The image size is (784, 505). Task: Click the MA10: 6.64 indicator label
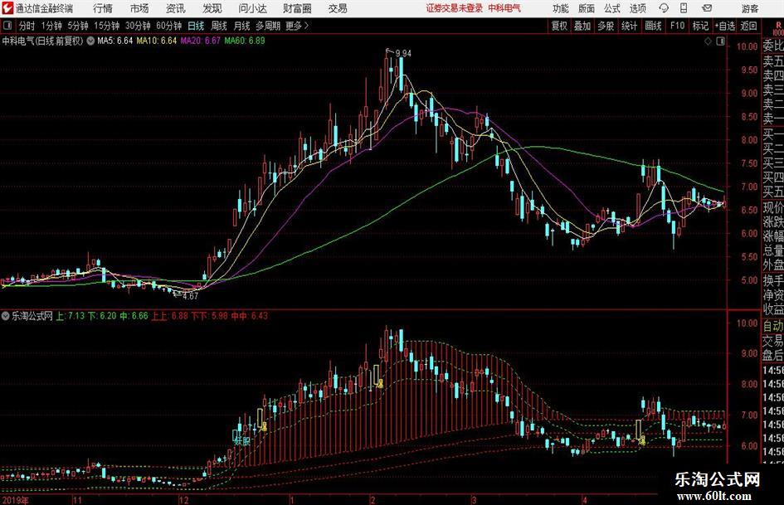157,41
